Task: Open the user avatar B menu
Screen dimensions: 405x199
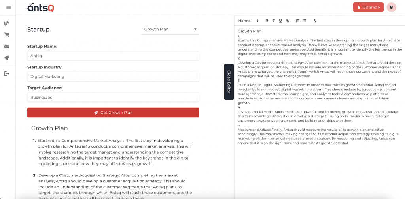Action: [391, 7]
